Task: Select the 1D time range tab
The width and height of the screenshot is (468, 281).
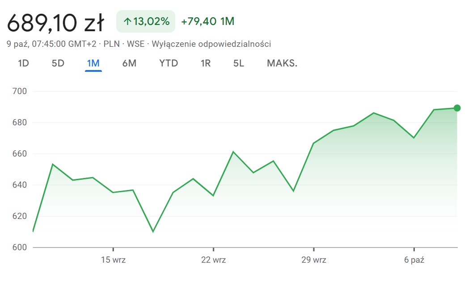Action: (x=23, y=63)
